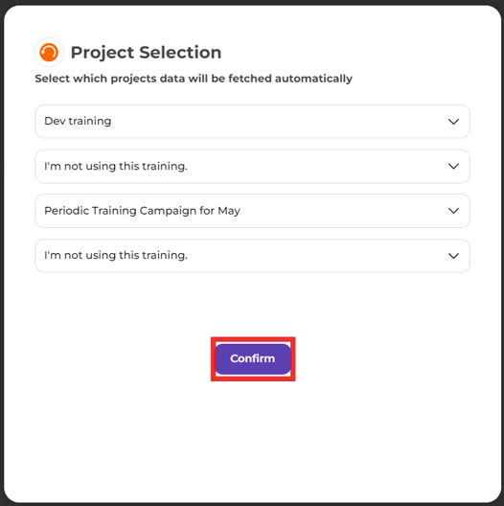Click the chevron on the last training row

(453, 256)
